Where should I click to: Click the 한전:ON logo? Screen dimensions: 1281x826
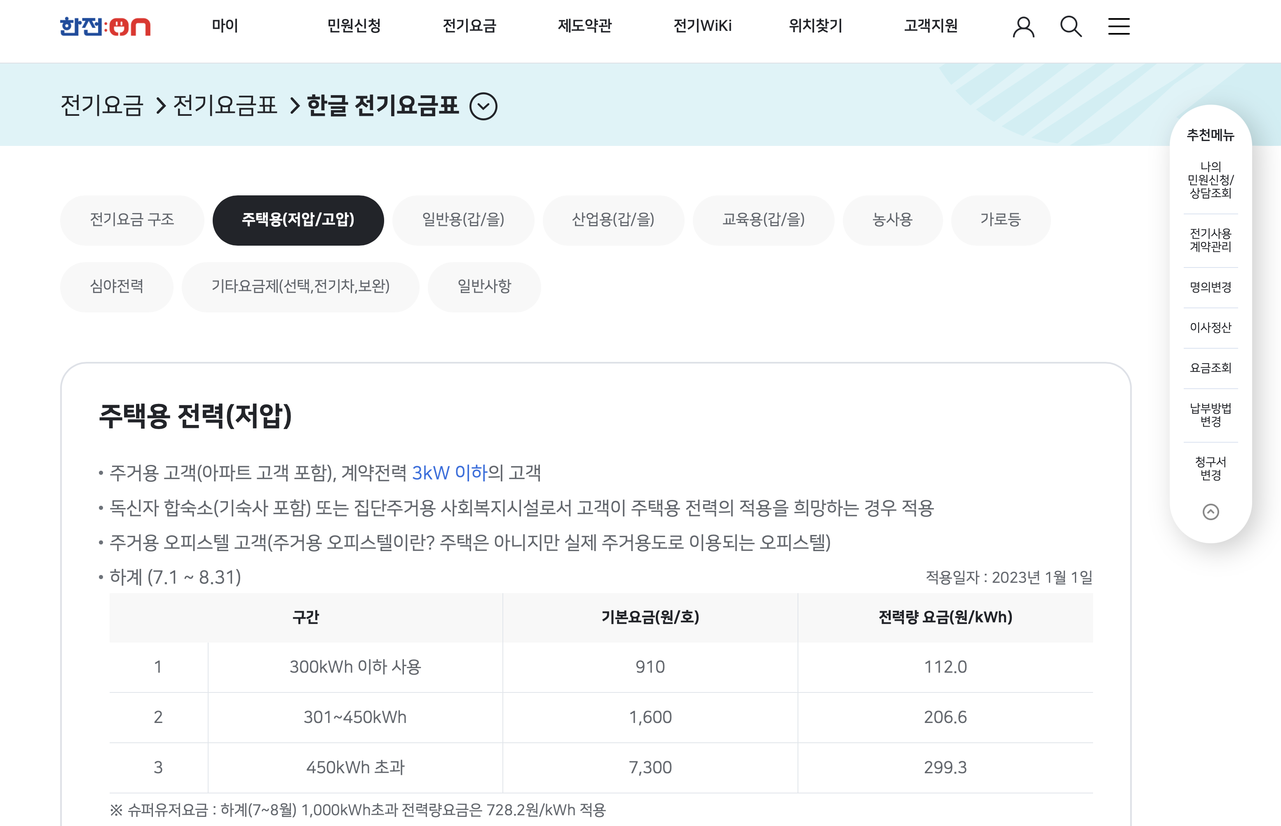[105, 26]
